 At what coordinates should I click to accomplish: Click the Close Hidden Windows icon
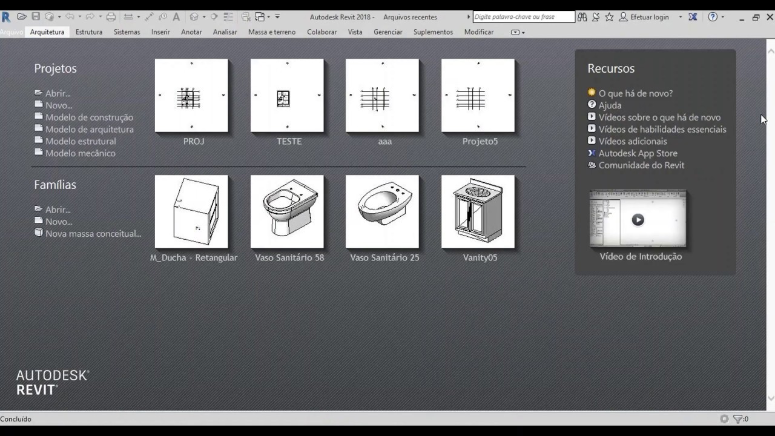click(246, 17)
